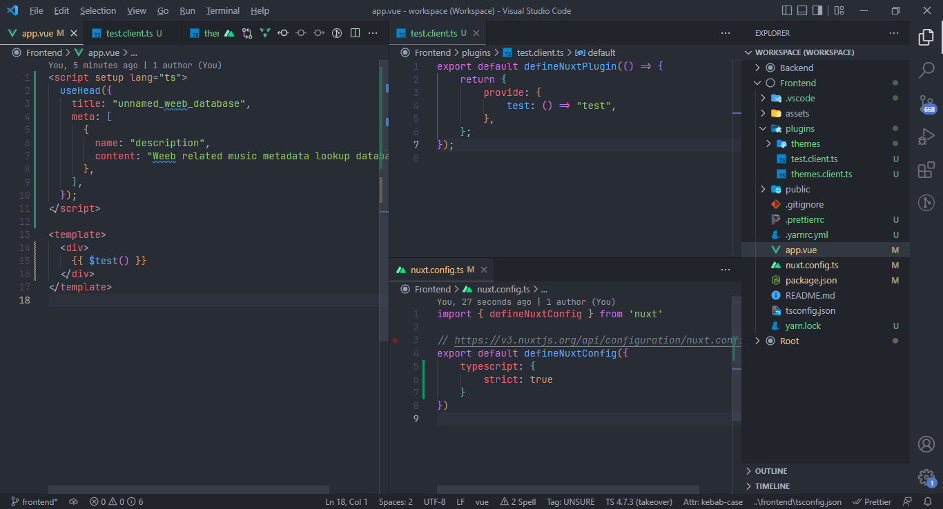Open the Extensions view
943x509 pixels.
coord(926,170)
